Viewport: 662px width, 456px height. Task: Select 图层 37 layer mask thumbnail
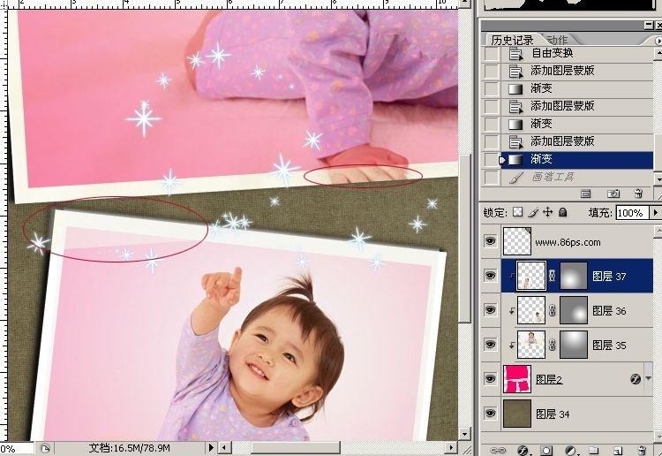574,276
